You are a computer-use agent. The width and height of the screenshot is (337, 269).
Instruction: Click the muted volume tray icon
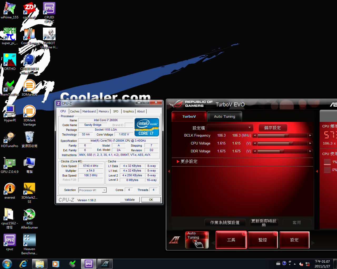point(301,264)
